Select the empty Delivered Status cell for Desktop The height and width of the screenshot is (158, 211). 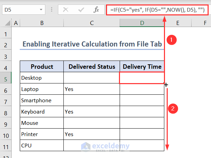click(92, 78)
